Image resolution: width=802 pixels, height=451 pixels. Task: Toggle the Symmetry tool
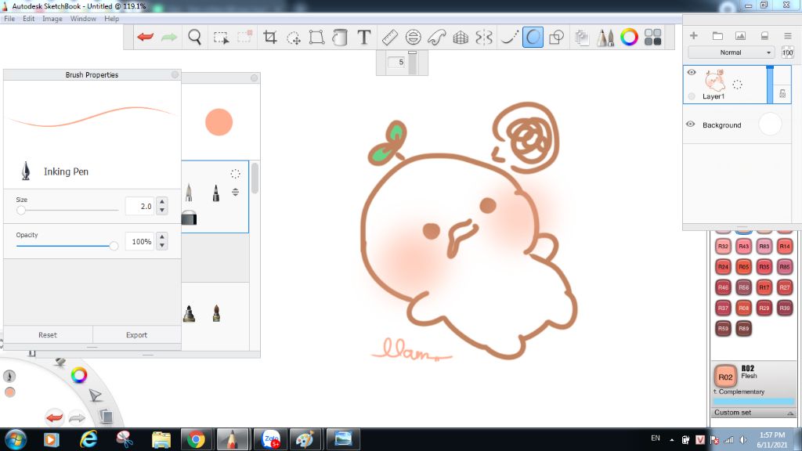pos(484,37)
